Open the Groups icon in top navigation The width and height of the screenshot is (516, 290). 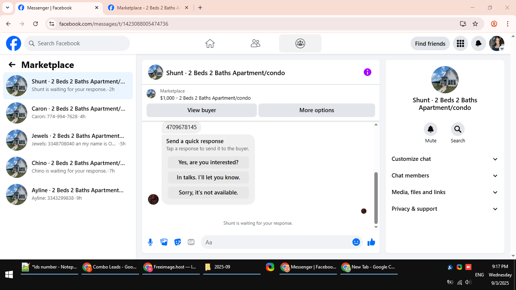(x=300, y=43)
